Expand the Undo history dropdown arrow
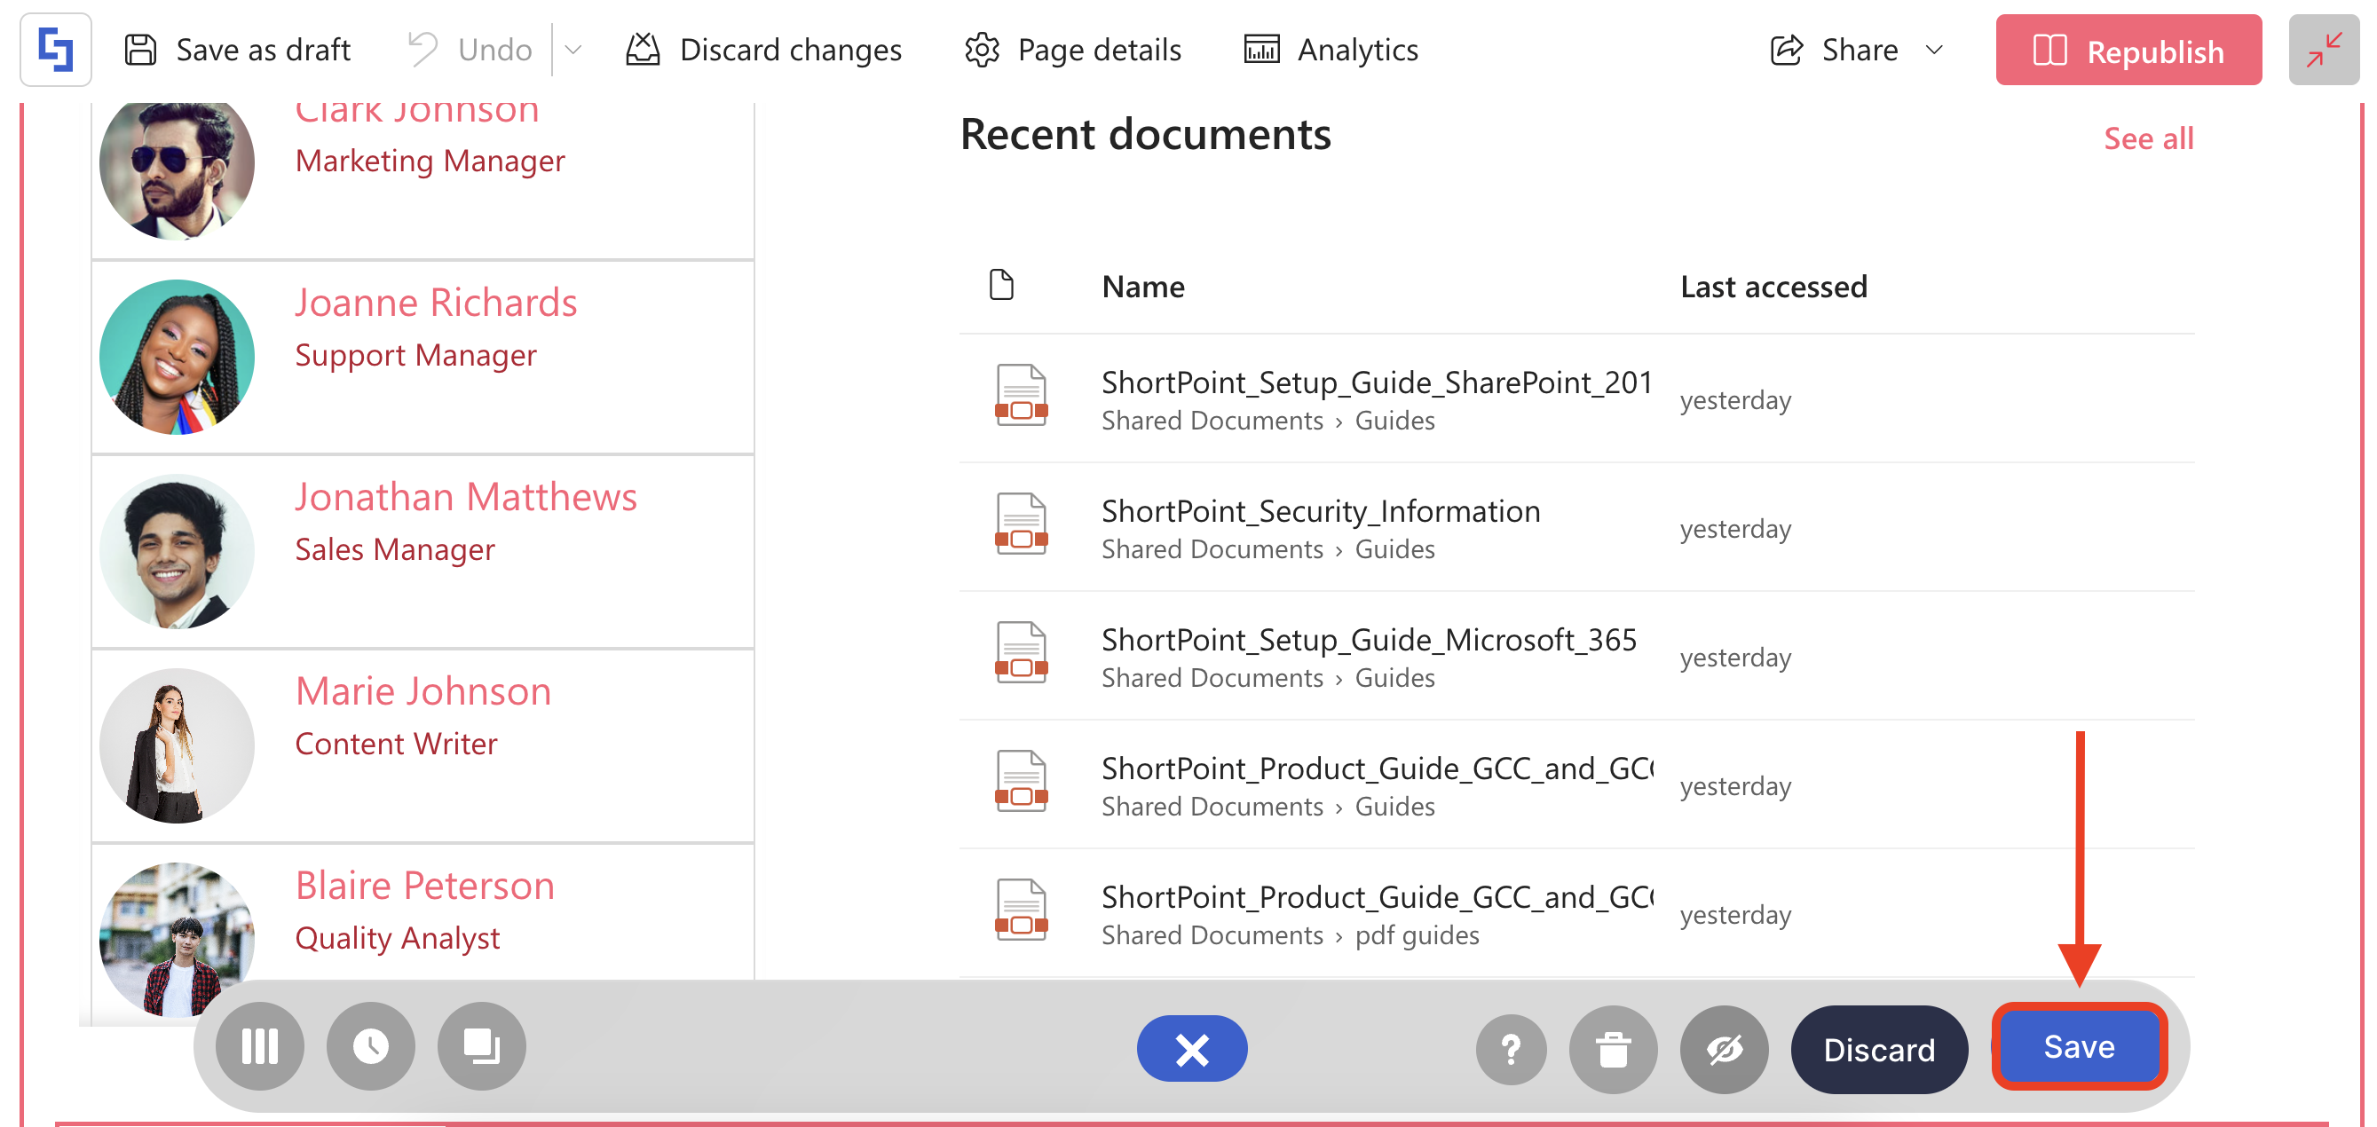The image size is (2377, 1127). (x=573, y=50)
